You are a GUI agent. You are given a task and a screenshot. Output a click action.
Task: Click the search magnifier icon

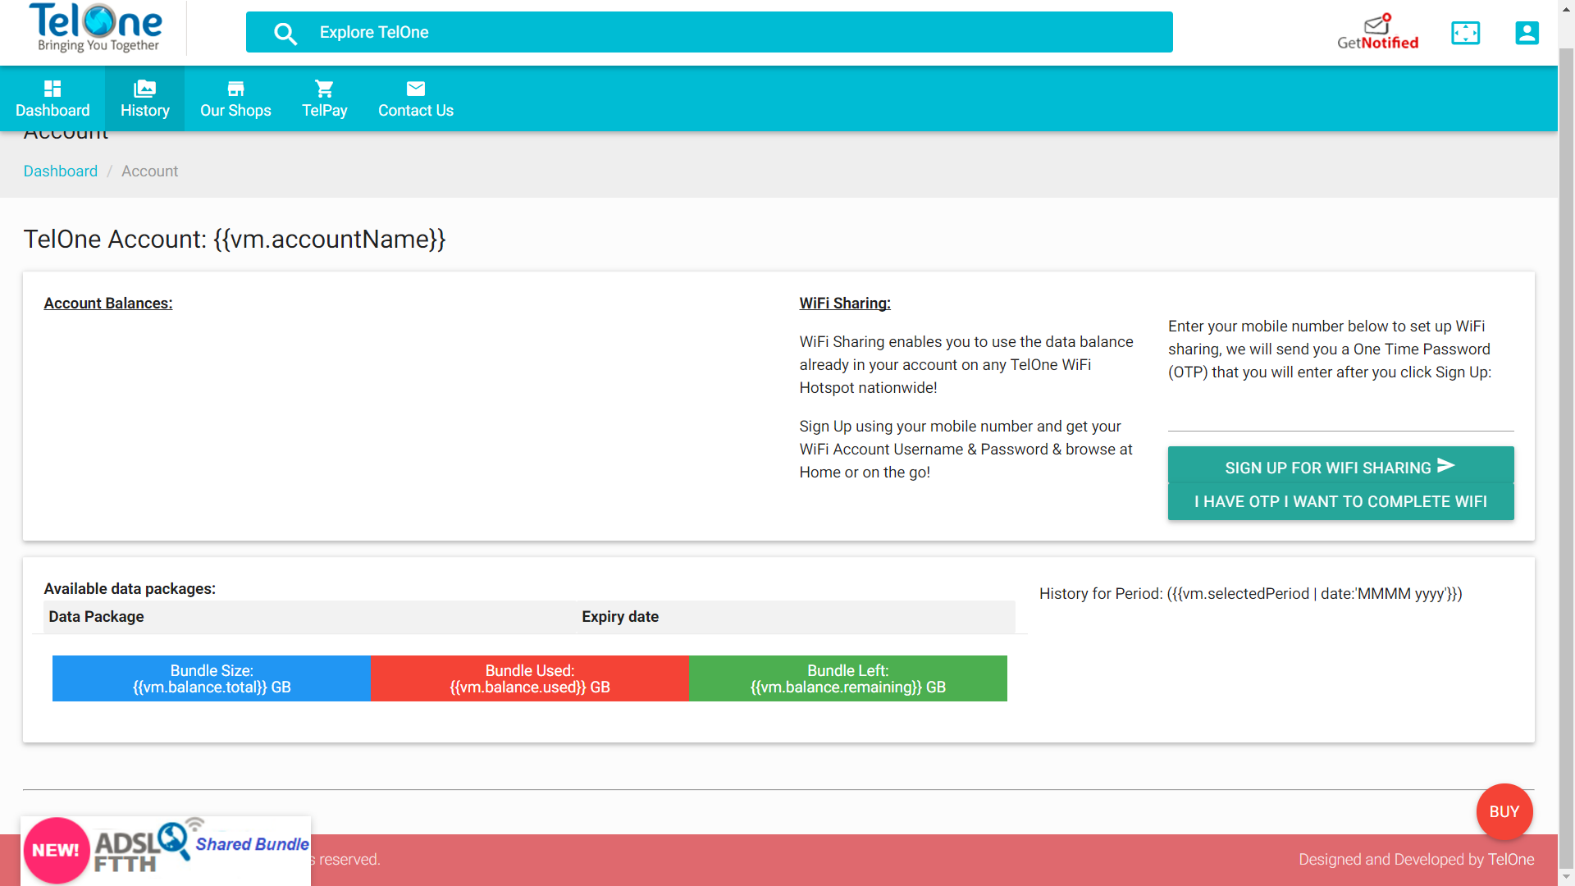point(285,34)
